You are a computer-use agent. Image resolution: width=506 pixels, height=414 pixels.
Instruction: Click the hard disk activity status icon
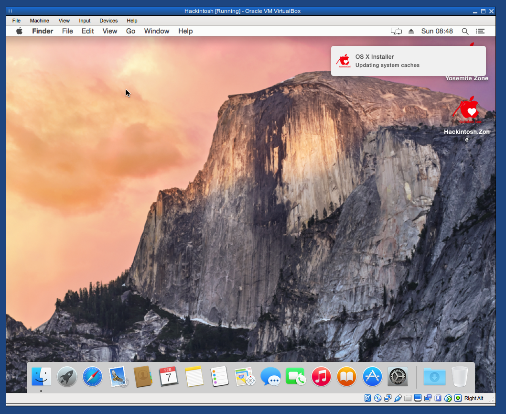point(367,398)
